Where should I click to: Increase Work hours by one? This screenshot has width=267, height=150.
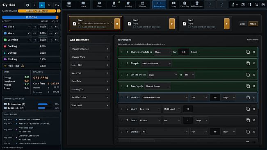(x=56, y=33)
